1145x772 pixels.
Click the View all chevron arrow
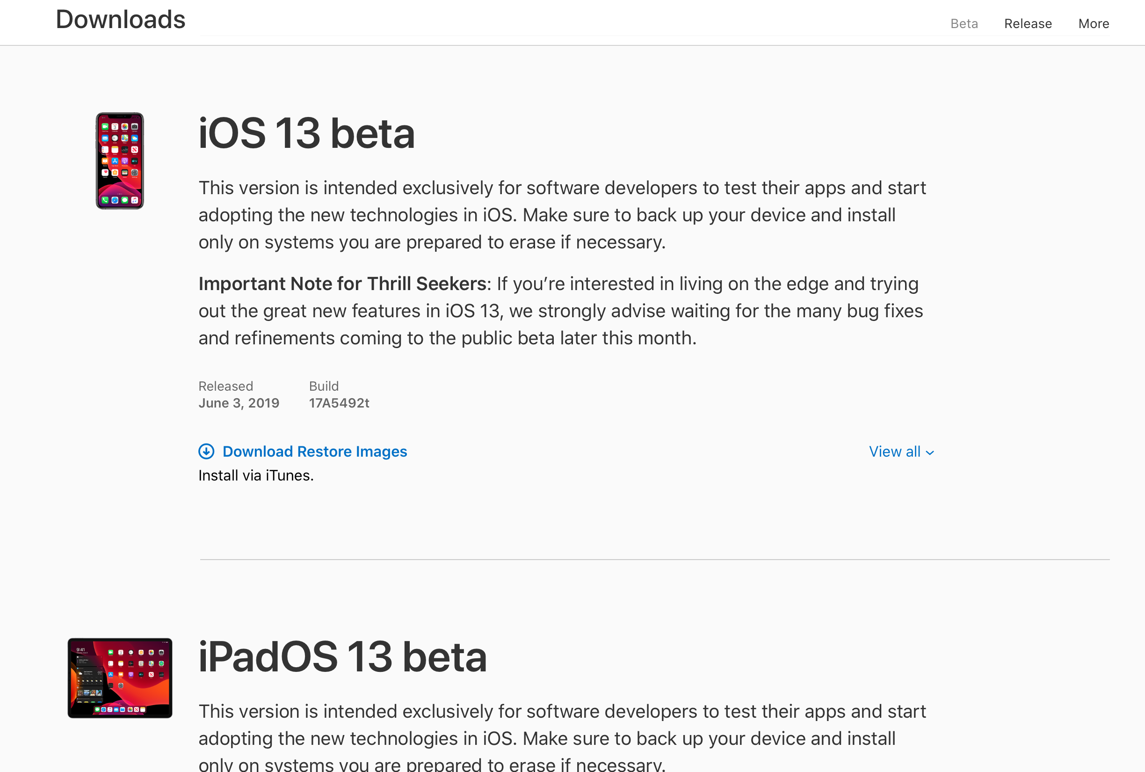pyautogui.click(x=929, y=453)
